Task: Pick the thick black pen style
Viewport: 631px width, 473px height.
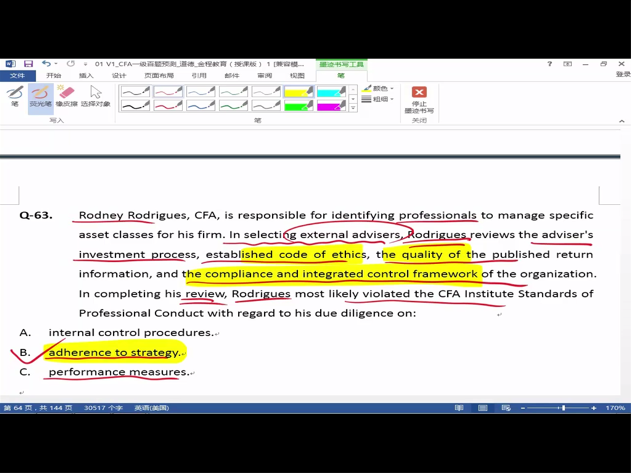Action: 135,106
